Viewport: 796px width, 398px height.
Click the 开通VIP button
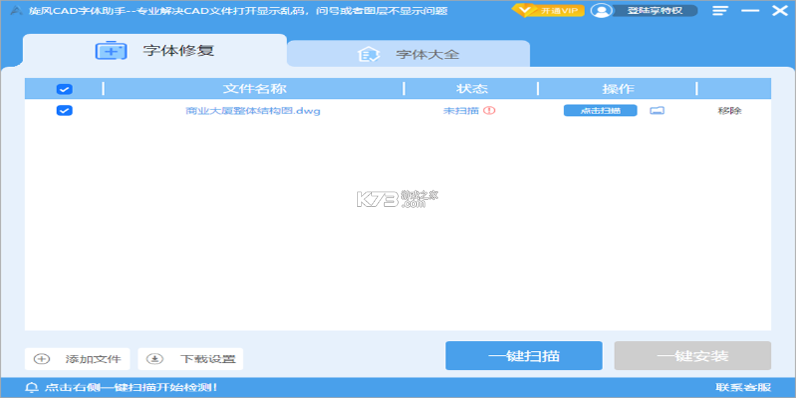point(549,11)
